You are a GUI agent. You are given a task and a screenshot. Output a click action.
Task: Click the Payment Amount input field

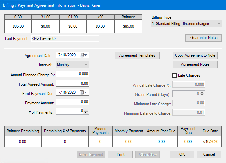72,102
